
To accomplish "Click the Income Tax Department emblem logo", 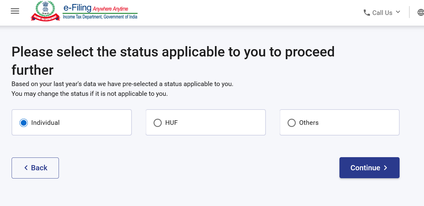I will point(45,11).
